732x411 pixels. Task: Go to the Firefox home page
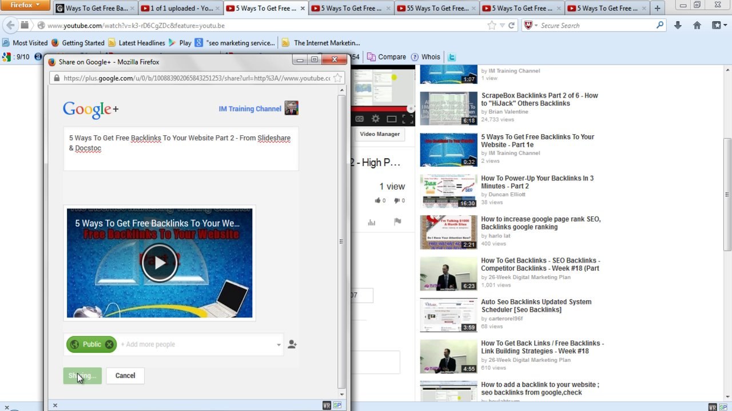[x=697, y=25]
